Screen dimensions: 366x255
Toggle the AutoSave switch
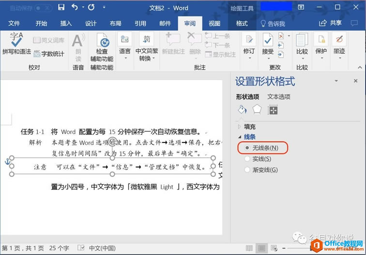43,8
